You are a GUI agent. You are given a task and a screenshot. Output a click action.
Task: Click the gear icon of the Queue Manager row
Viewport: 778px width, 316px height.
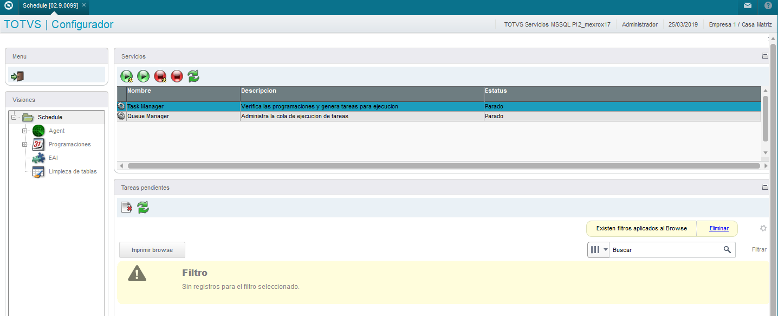[x=121, y=116]
